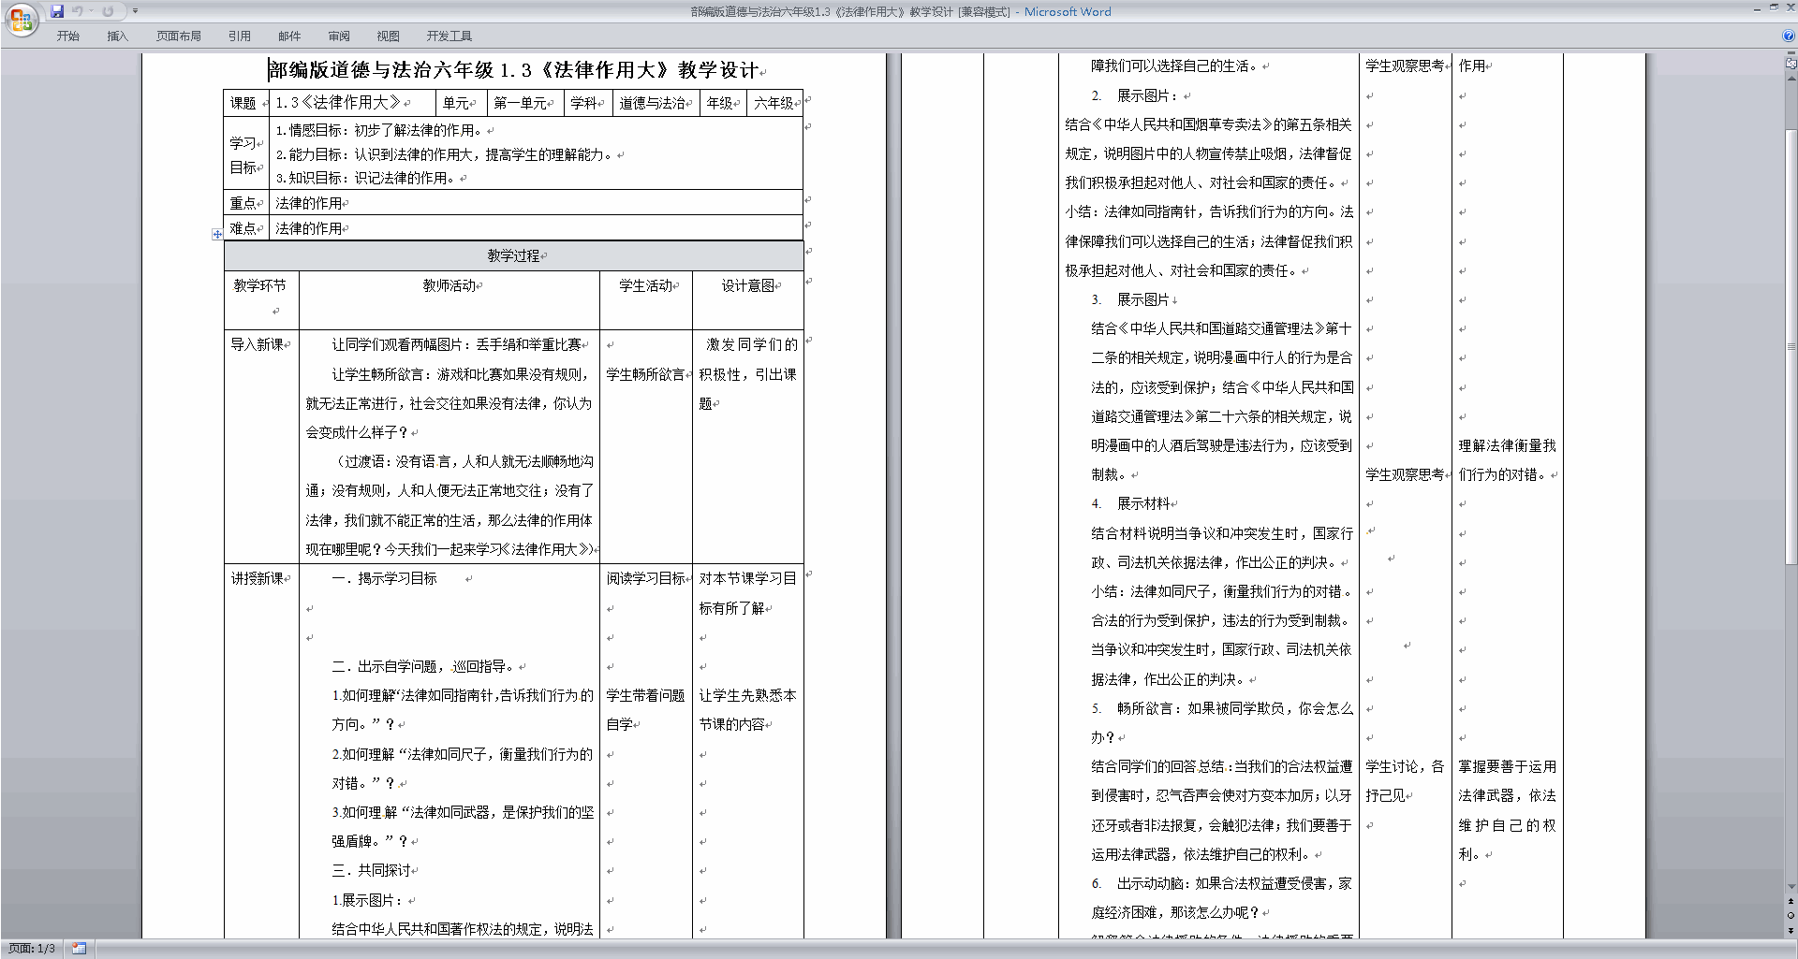1798x959 pixels.
Task: Click the 学习目标 label cell
Action: [246, 154]
